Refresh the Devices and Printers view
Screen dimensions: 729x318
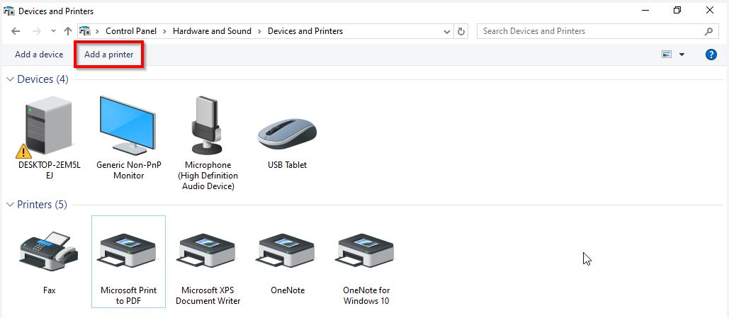[462, 31]
